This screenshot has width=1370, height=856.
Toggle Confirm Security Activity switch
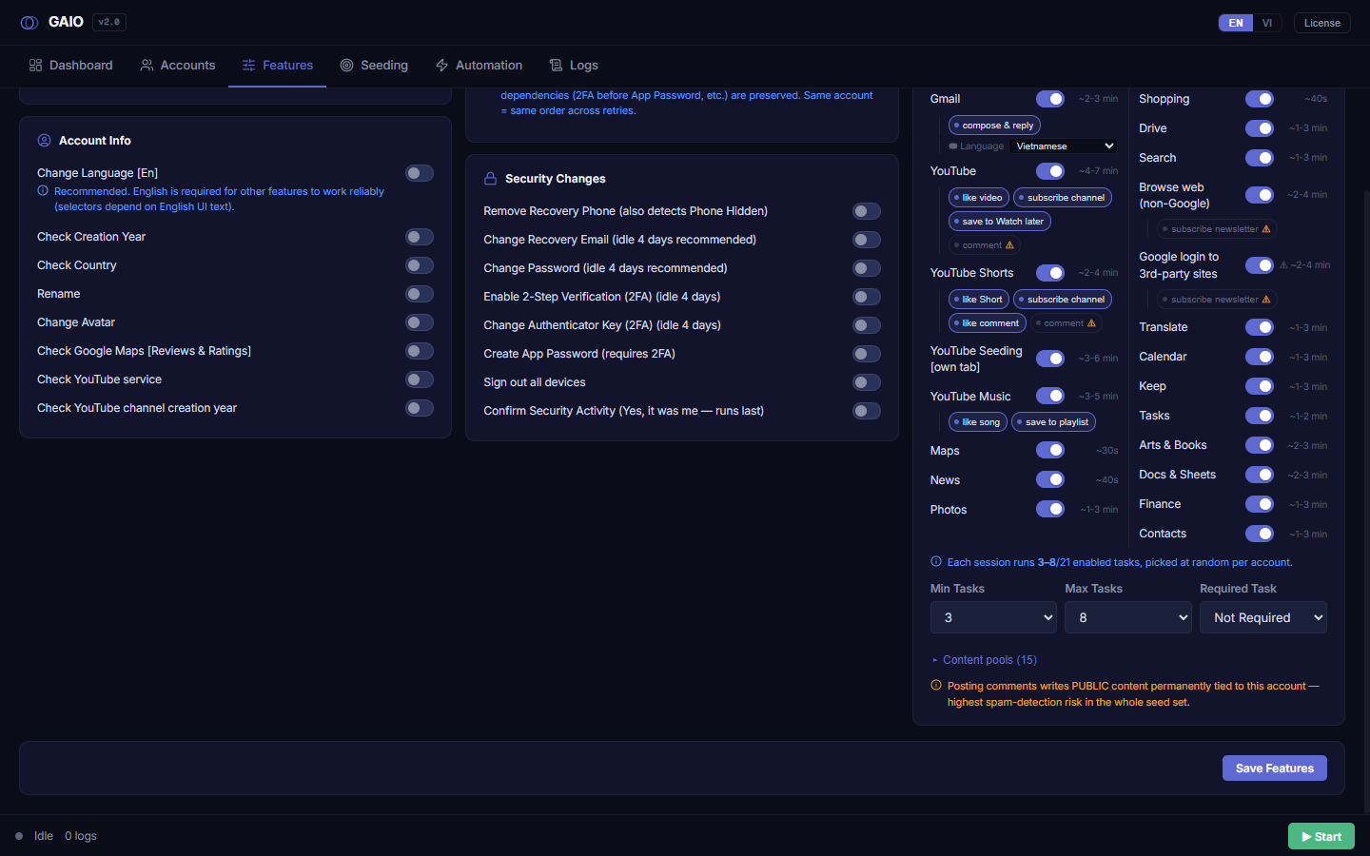867,411
